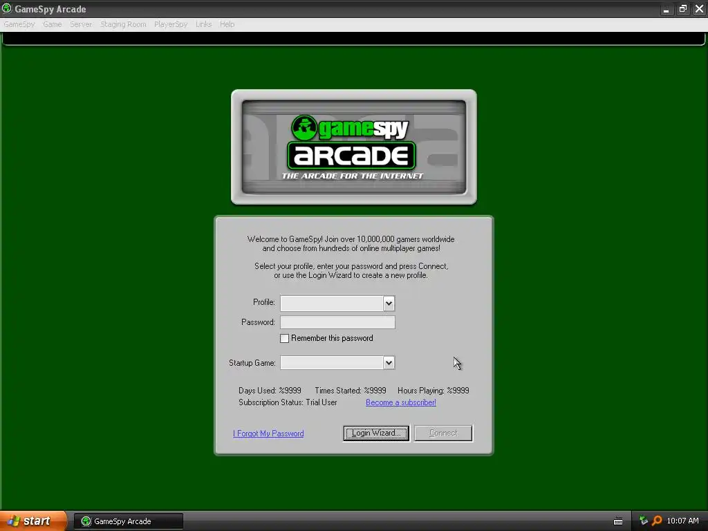Expand the Profile dropdown arrow

coord(389,304)
